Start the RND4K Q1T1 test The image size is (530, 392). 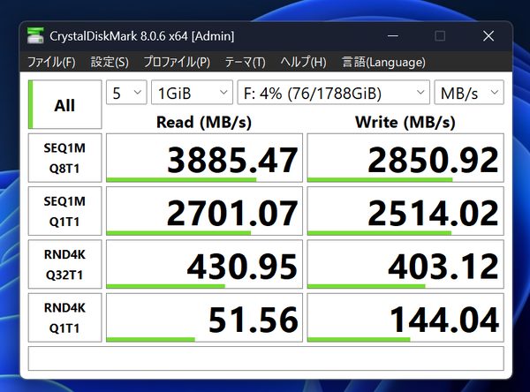click(x=64, y=318)
